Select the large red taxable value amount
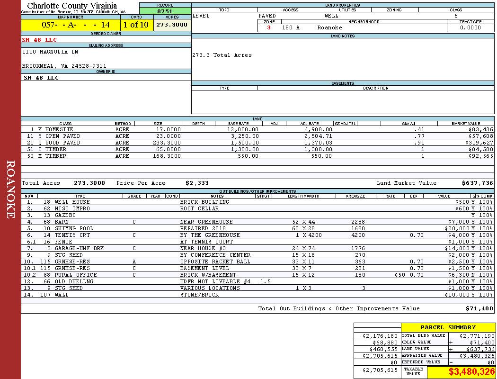The width and height of the screenshot is (497, 379). [x=471, y=372]
